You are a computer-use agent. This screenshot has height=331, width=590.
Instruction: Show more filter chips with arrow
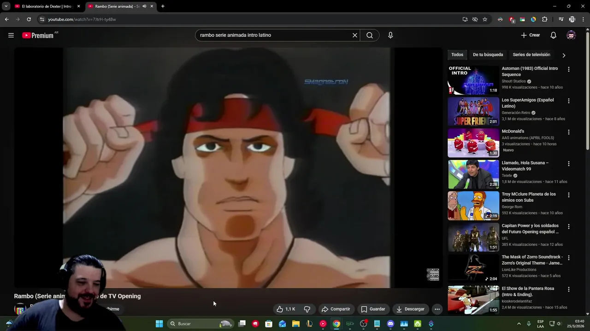564,55
